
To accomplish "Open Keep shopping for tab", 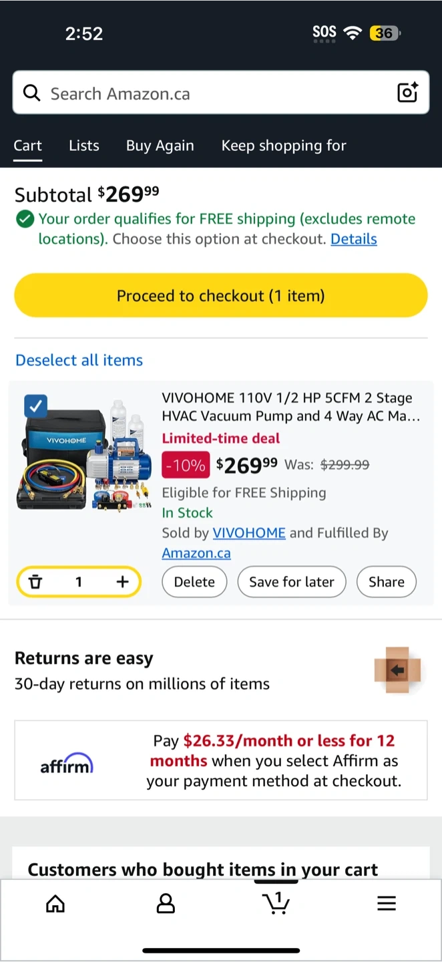I will pos(284,146).
